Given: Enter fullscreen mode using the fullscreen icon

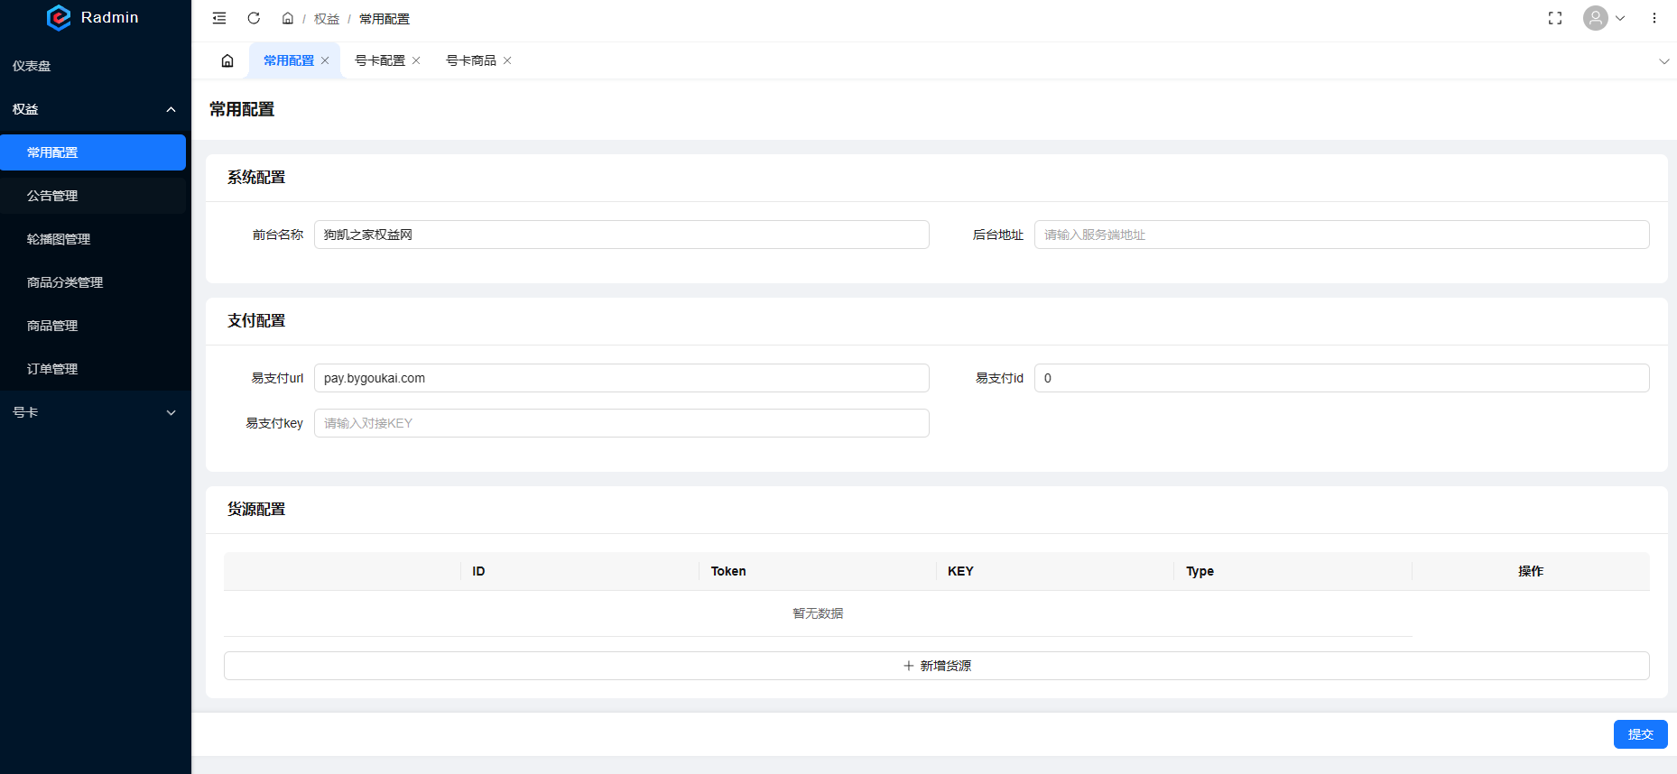Looking at the screenshot, I should point(1554,18).
